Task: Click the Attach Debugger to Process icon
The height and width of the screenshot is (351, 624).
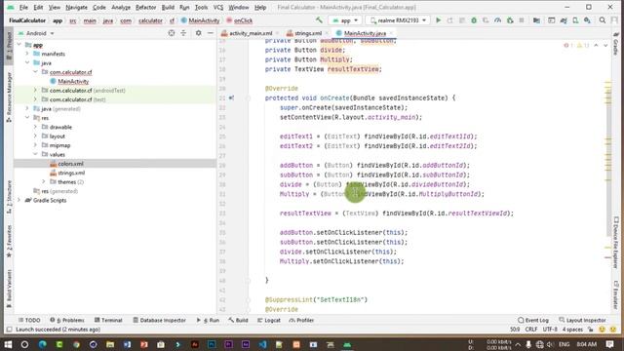Action: [510, 19]
